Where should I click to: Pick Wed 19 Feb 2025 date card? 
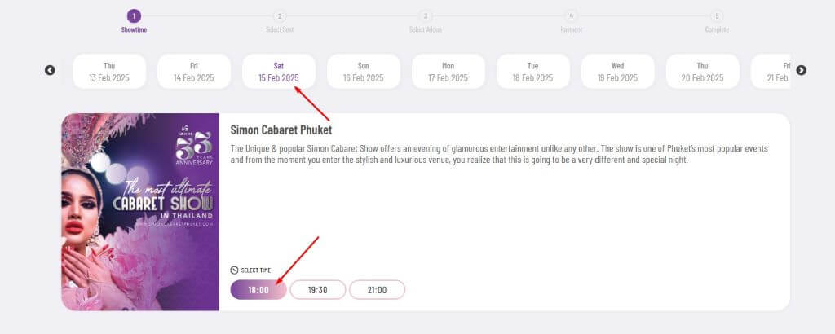pyautogui.click(x=618, y=72)
